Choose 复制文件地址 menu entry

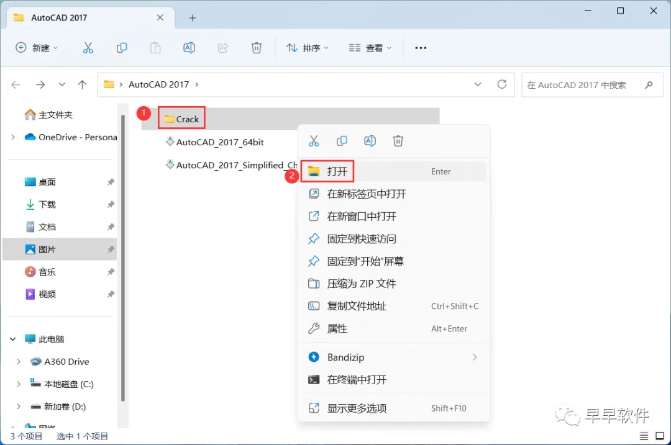tap(394, 306)
